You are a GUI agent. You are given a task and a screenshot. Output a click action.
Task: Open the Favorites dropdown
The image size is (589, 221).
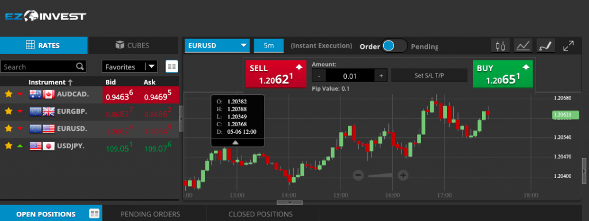[x=129, y=67]
